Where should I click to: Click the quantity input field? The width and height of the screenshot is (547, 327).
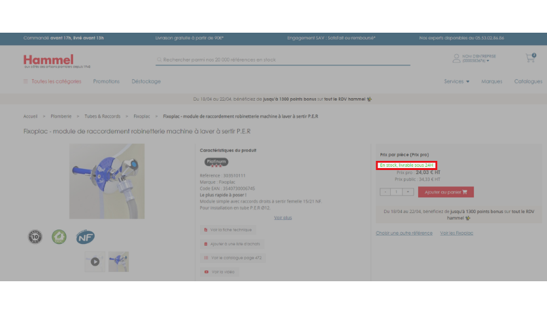[396, 192]
